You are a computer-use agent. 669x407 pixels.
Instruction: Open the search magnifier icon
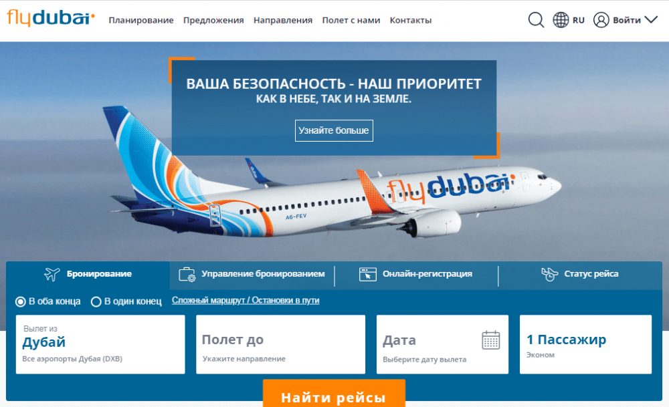[536, 19]
